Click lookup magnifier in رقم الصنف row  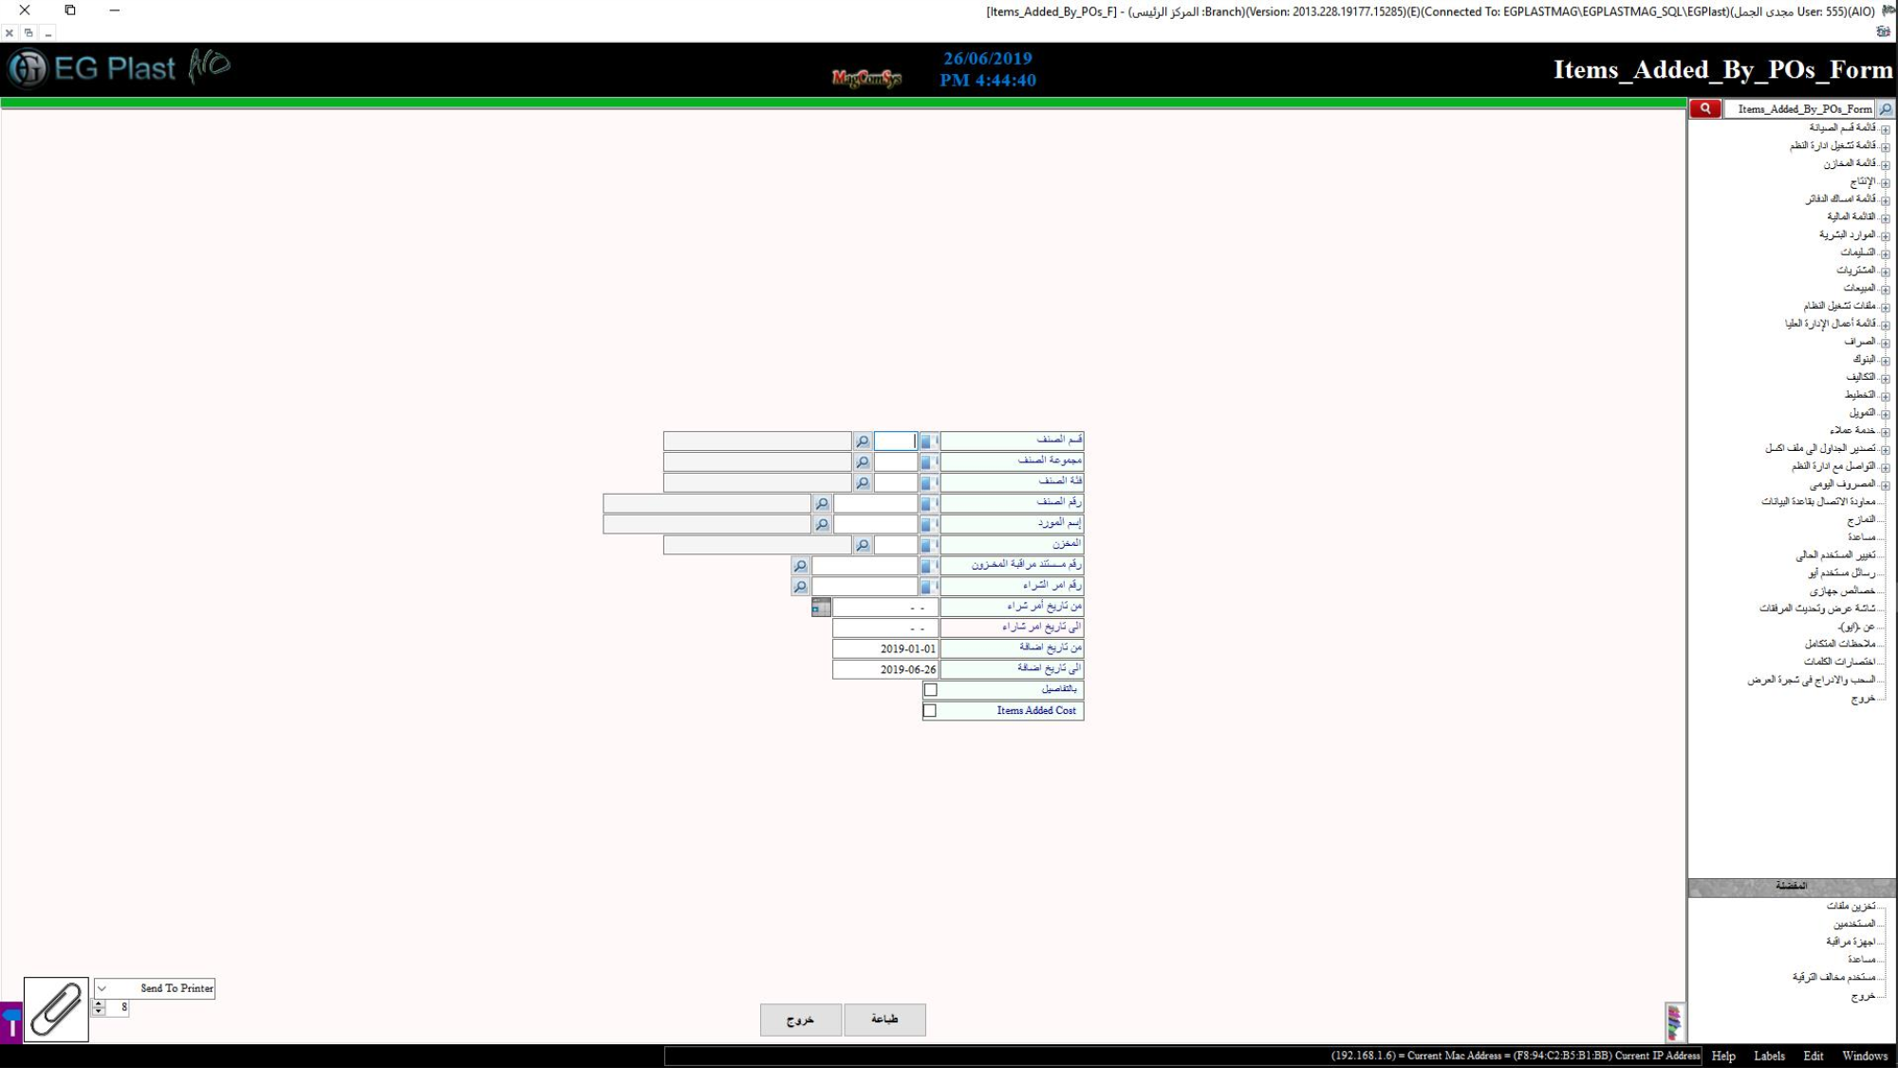pyautogui.click(x=822, y=503)
